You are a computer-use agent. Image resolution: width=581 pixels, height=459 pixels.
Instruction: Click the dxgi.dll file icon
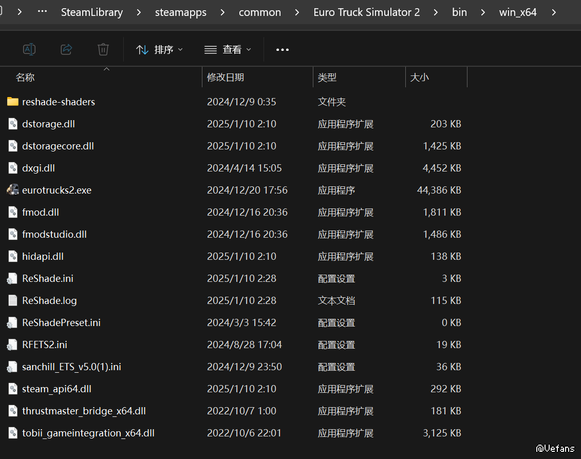[x=13, y=168]
